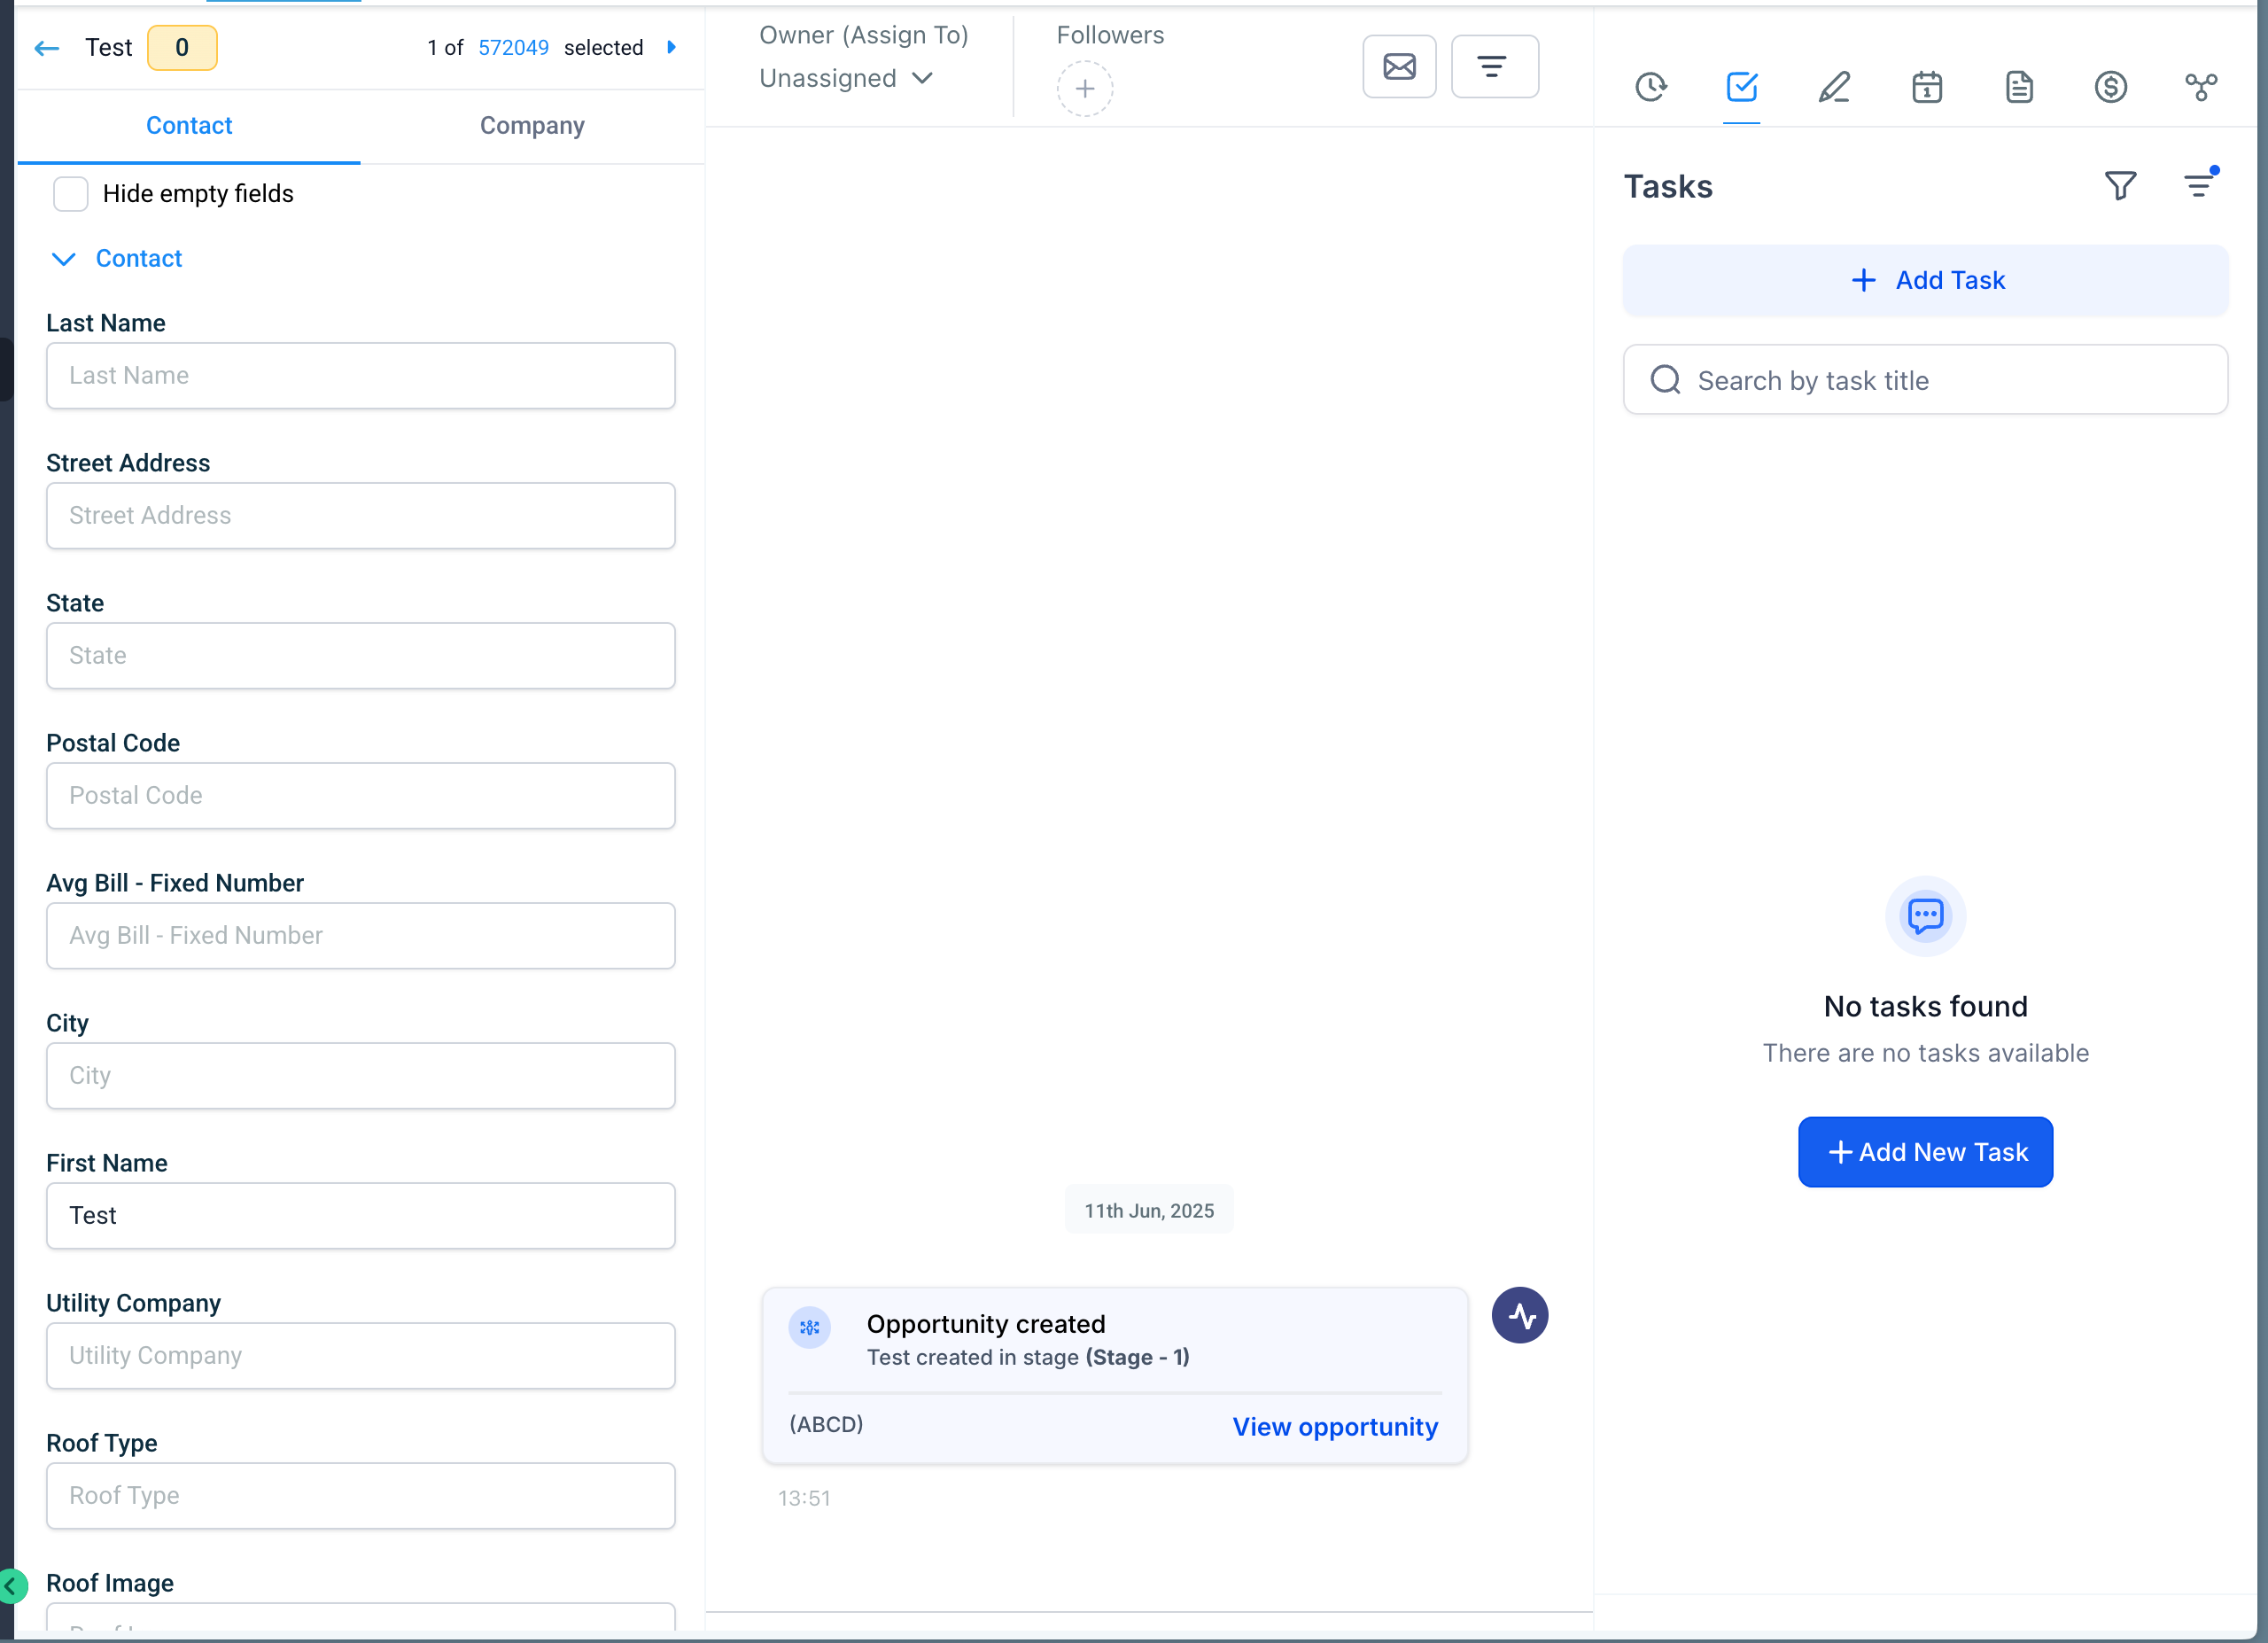Screen dimensions: 2268x1643
Task: Open the documents panel icon
Action: 2020,87
